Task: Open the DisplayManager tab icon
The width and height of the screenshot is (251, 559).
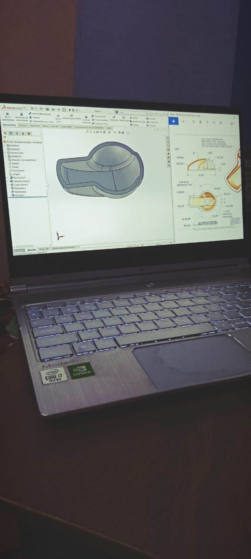Action: click(x=29, y=134)
